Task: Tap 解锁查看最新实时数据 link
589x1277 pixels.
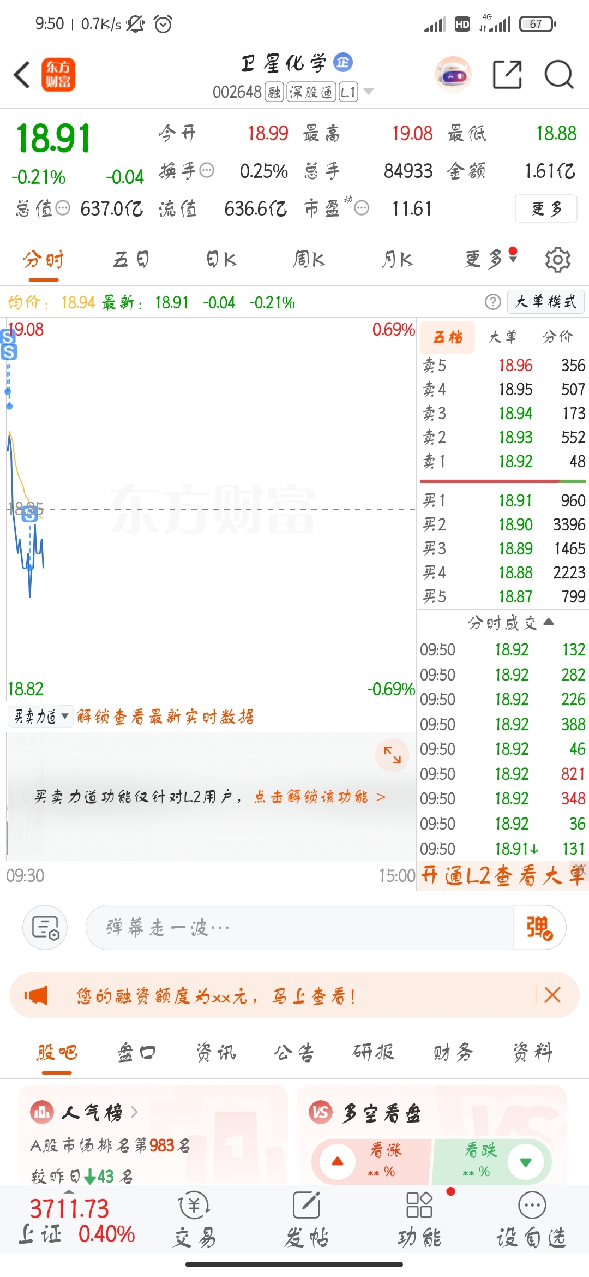Action: 165,716
